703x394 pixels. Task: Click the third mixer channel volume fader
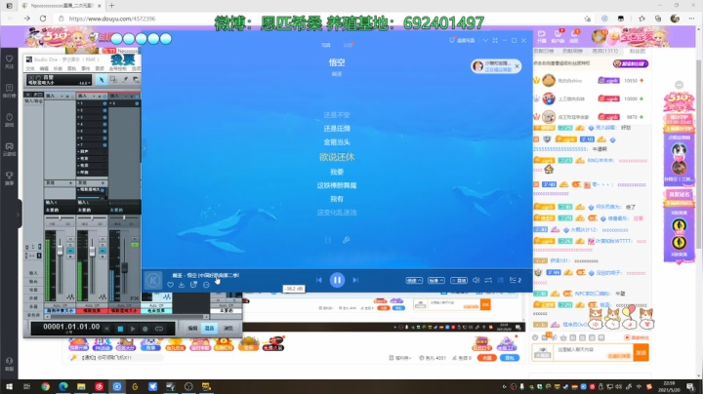point(124,267)
